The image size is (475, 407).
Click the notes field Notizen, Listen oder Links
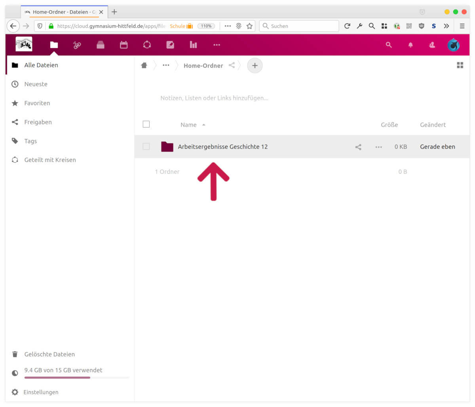214,98
